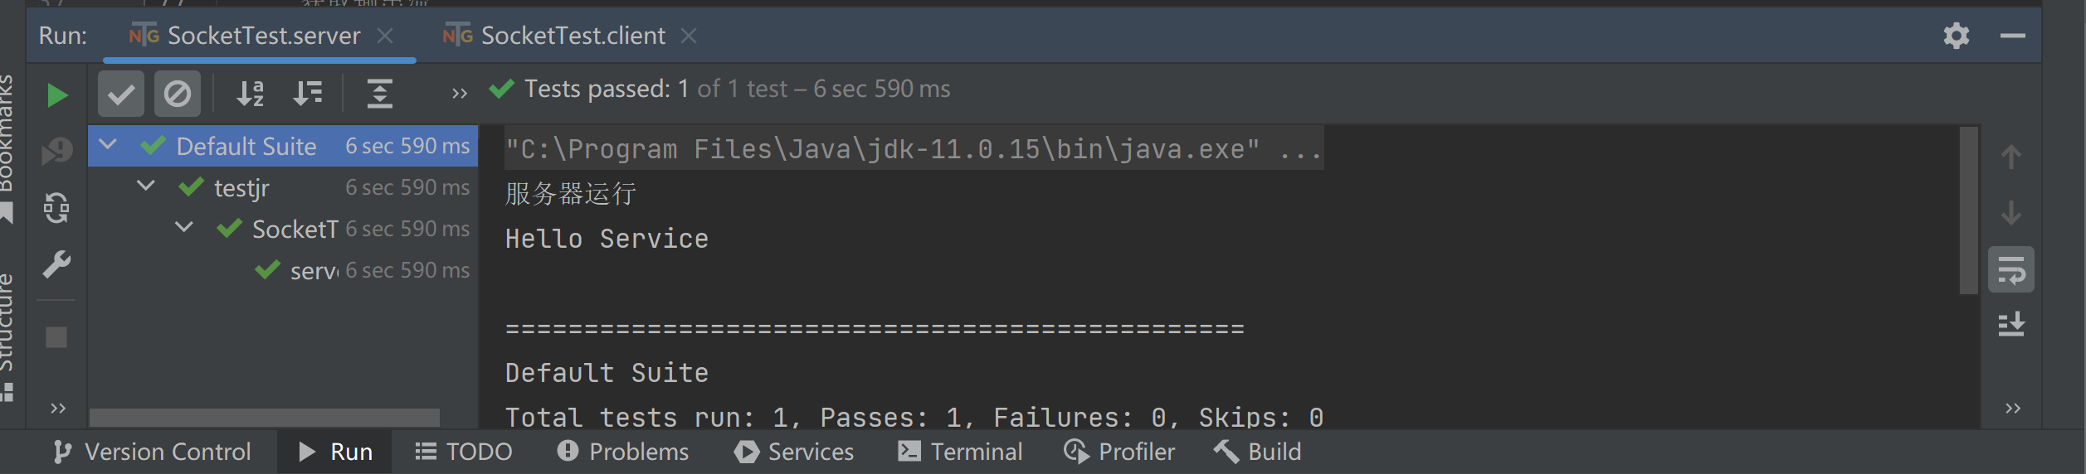
Task: Toggle Show Passed tests checkmark button
Action: [121, 94]
